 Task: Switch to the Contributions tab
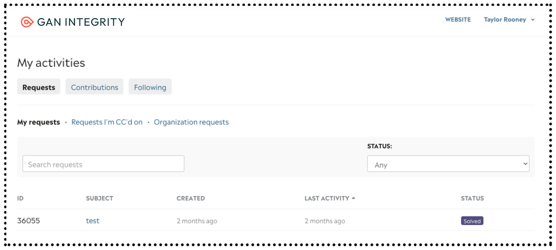coord(94,87)
